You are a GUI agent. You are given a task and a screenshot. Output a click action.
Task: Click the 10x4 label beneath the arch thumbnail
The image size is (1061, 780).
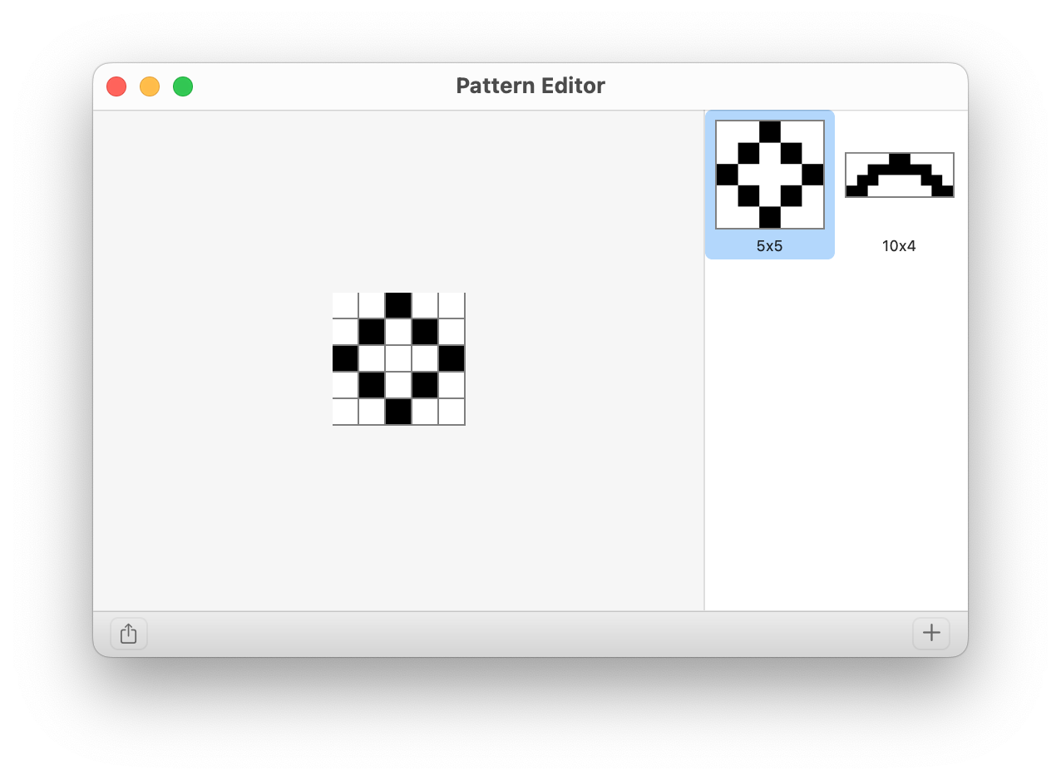[x=899, y=245]
